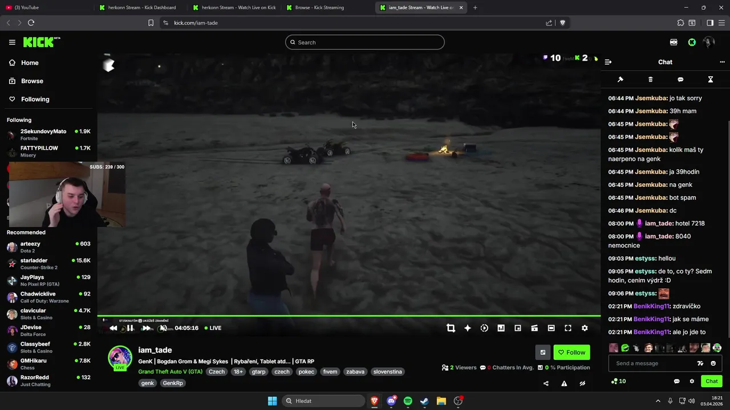This screenshot has height=410, width=730.
Task: Click the crossed-eye hide icon below Follow
Action: (x=582, y=383)
